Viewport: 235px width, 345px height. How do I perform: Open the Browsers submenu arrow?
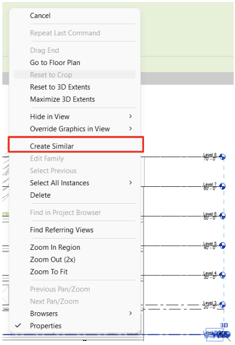[130, 313]
